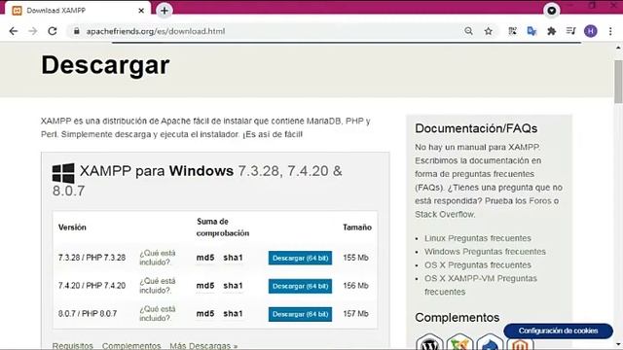Download XAMPP 7.4.20 64 bit

pyautogui.click(x=300, y=286)
